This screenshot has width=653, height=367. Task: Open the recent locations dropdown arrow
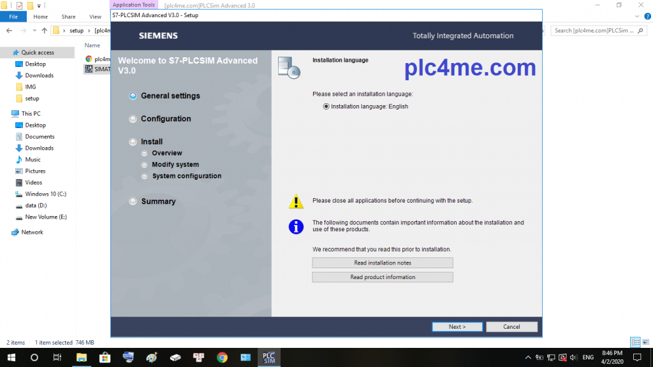tap(34, 31)
